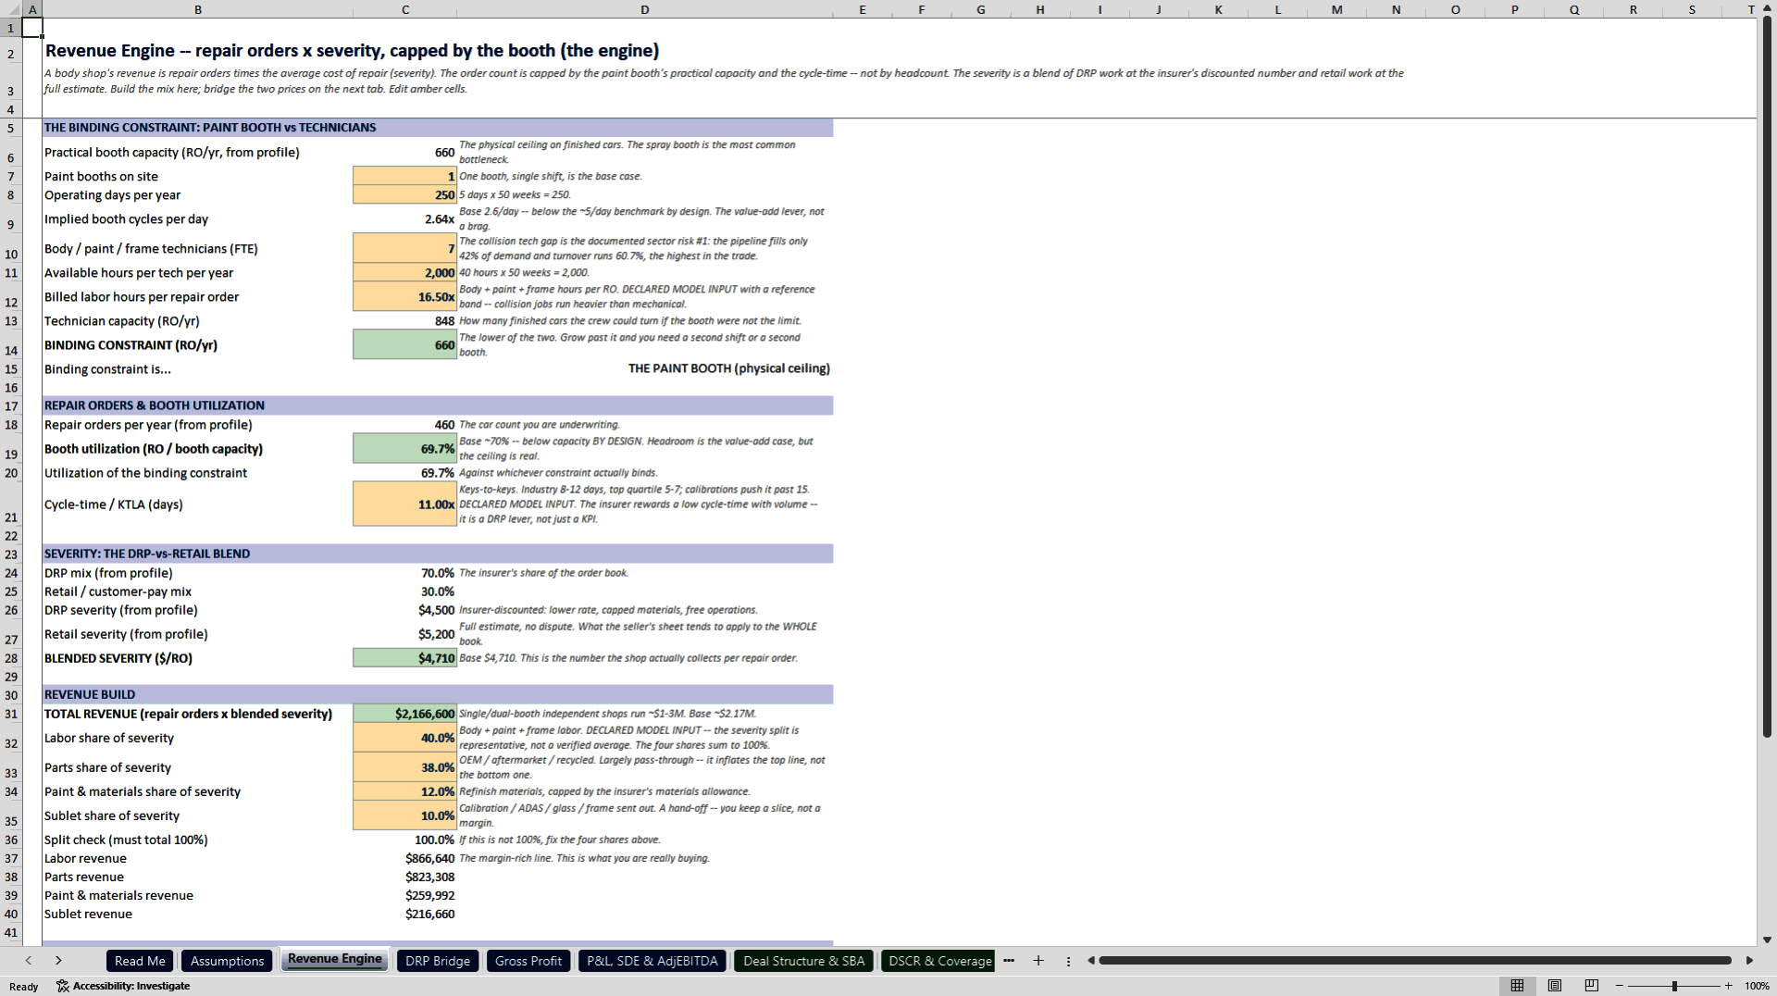Edit Cycle-time KTLA 11.00x cell
Image resolution: width=1777 pixels, height=996 pixels.
[x=405, y=504]
